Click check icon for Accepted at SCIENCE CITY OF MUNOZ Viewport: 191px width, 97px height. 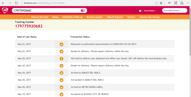62,94
